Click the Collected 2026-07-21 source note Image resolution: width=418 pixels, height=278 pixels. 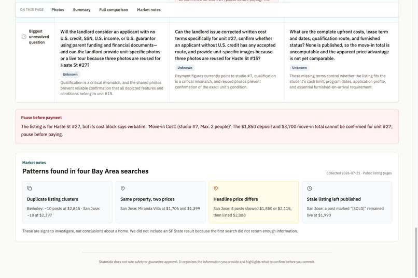[359, 173]
